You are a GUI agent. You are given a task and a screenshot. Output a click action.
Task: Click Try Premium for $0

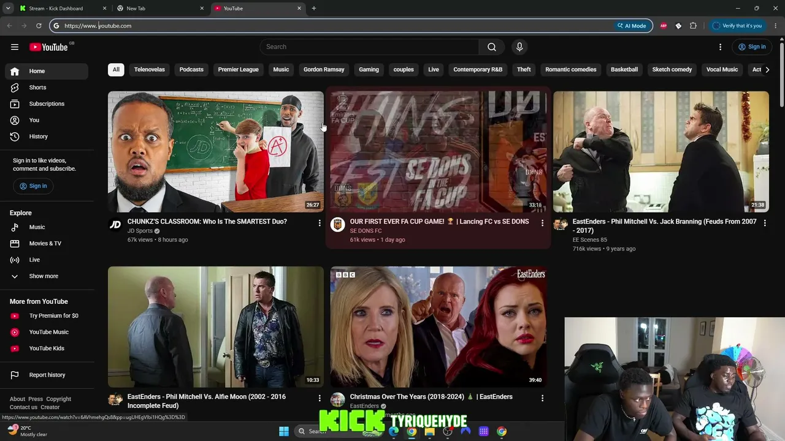[47, 316]
